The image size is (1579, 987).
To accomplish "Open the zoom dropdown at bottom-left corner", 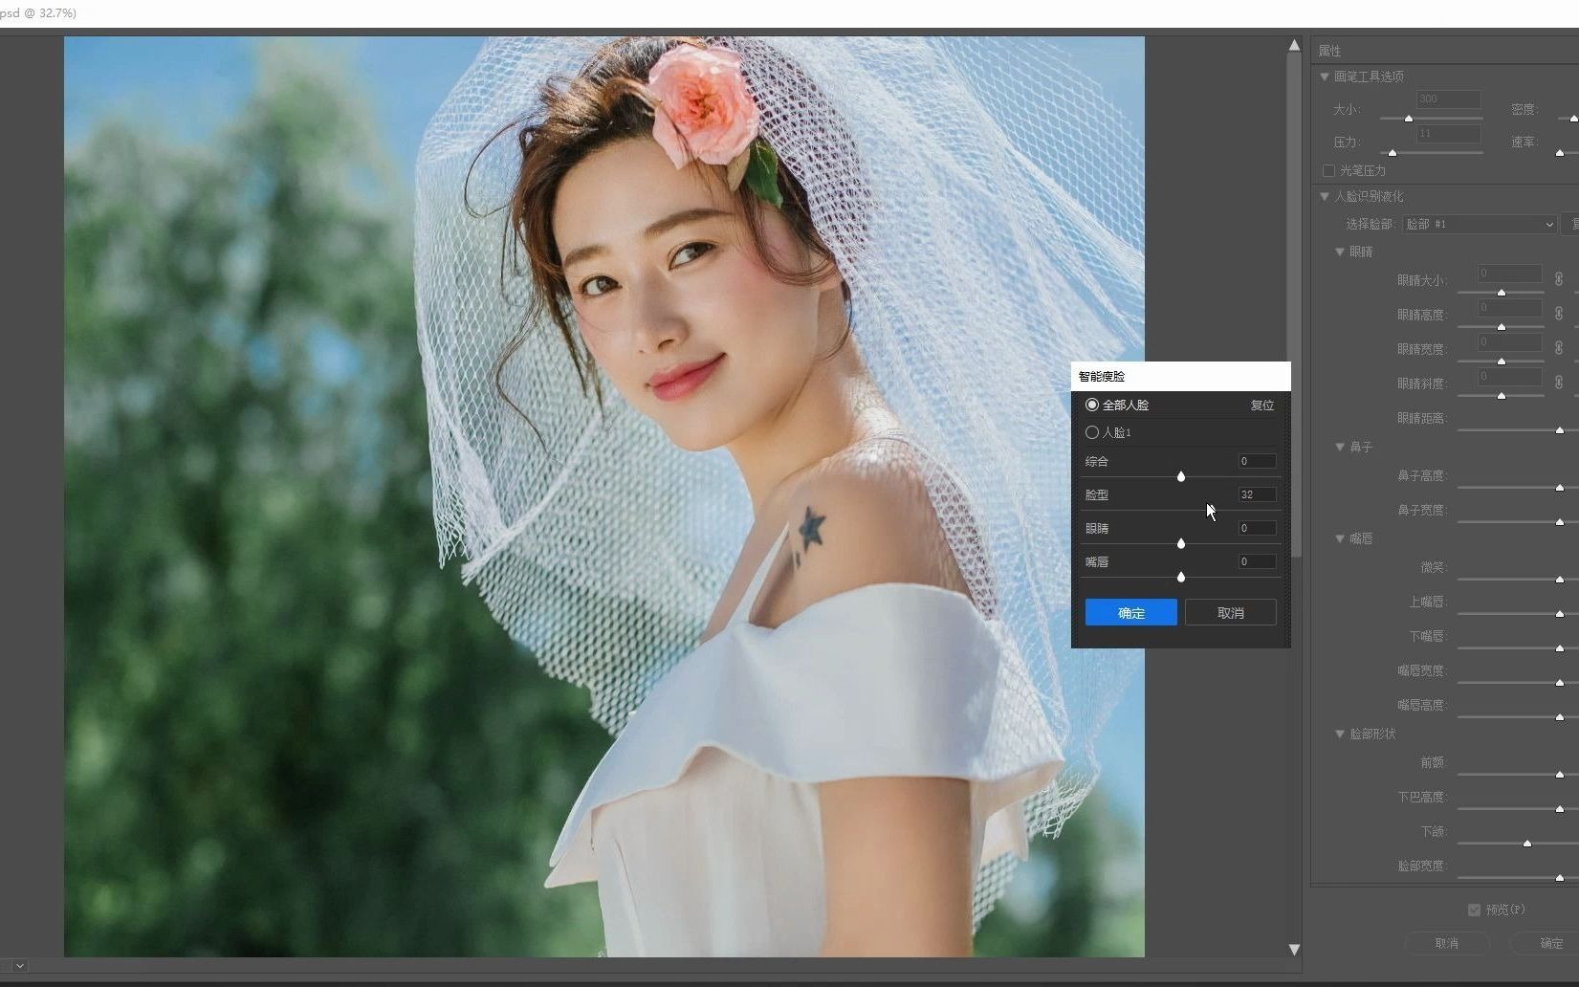I will point(19,966).
